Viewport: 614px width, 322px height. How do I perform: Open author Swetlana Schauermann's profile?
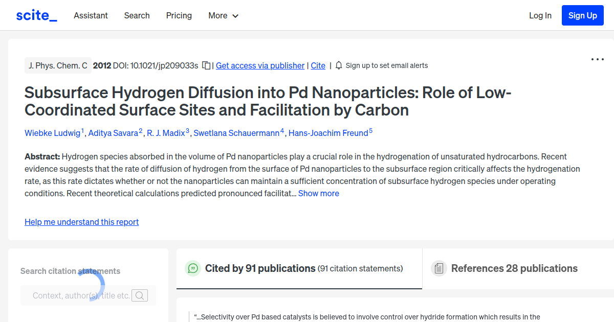[x=237, y=133]
